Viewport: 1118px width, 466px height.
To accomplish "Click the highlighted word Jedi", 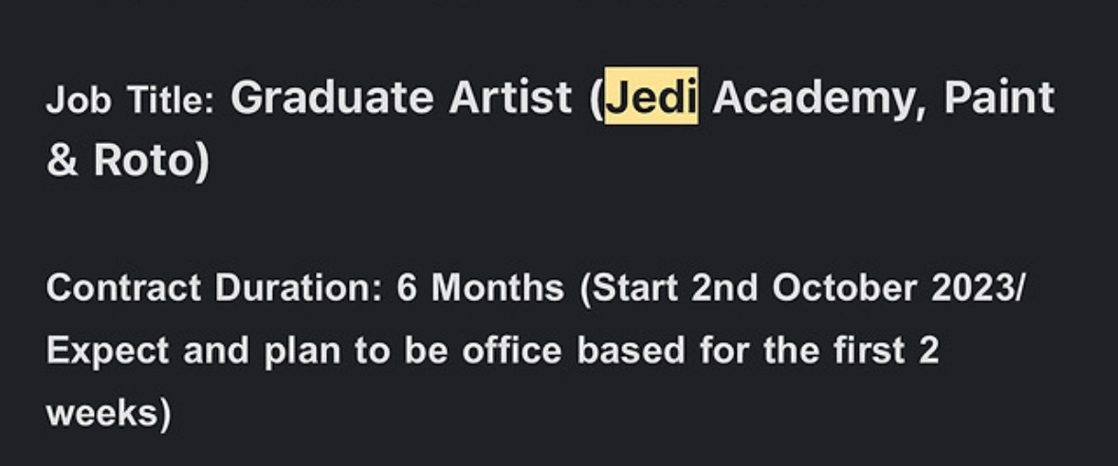I will [651, 97].
